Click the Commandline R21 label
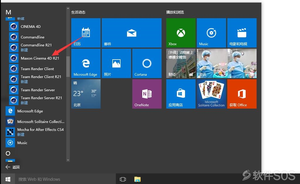 click(x=36, y=45)
